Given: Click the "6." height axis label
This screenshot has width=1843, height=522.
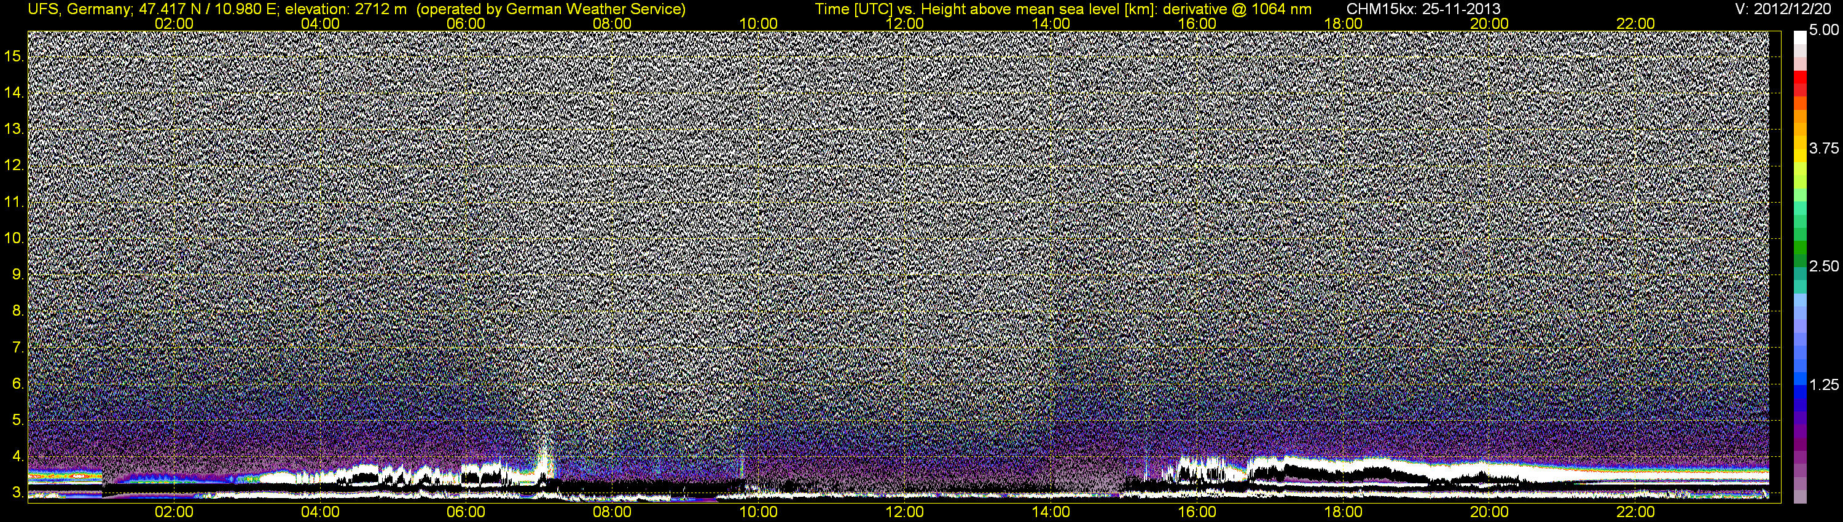Looking at the screenshot, I should coord(18,384).
